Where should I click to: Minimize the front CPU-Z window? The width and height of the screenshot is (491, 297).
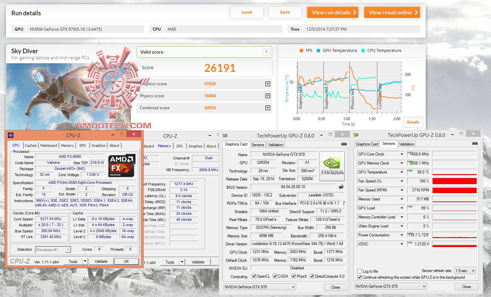coord(113,135)
